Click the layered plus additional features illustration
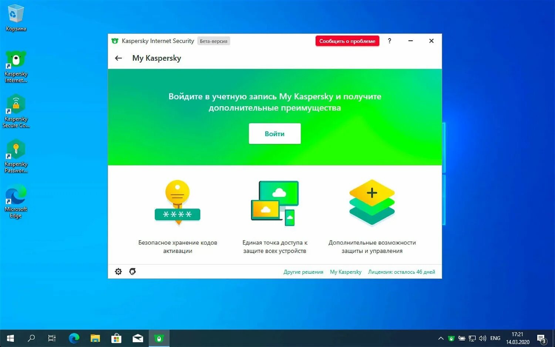The height and width of the screenshot is (347, 555). tap(372, 202)
